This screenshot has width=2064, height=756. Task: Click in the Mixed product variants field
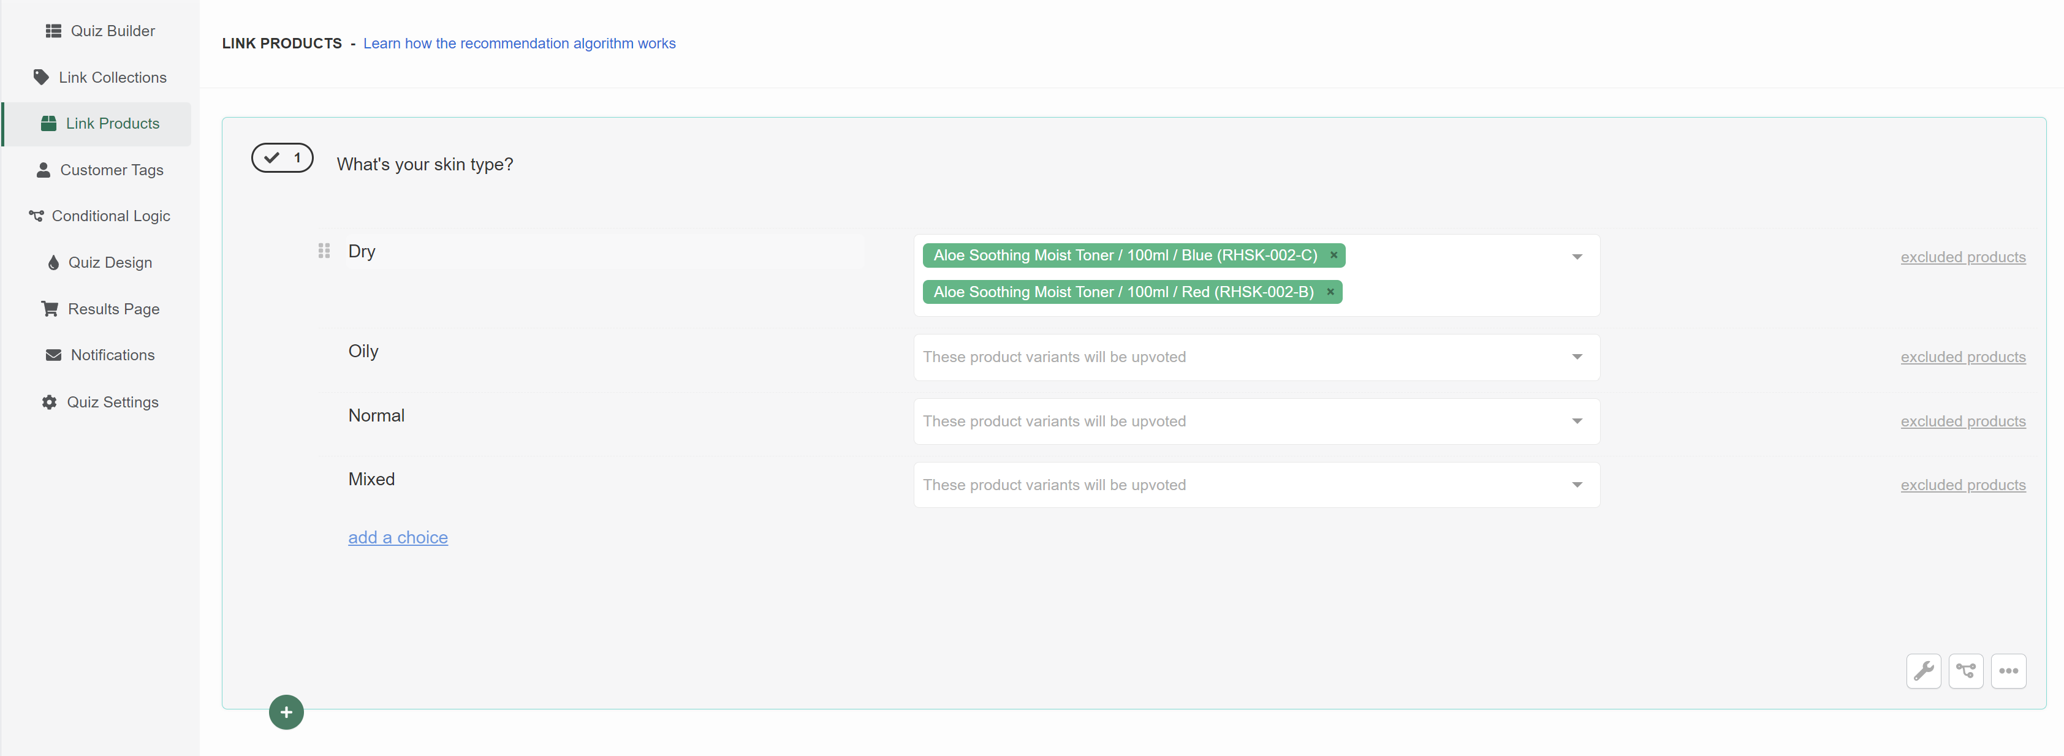[1256, 485]
